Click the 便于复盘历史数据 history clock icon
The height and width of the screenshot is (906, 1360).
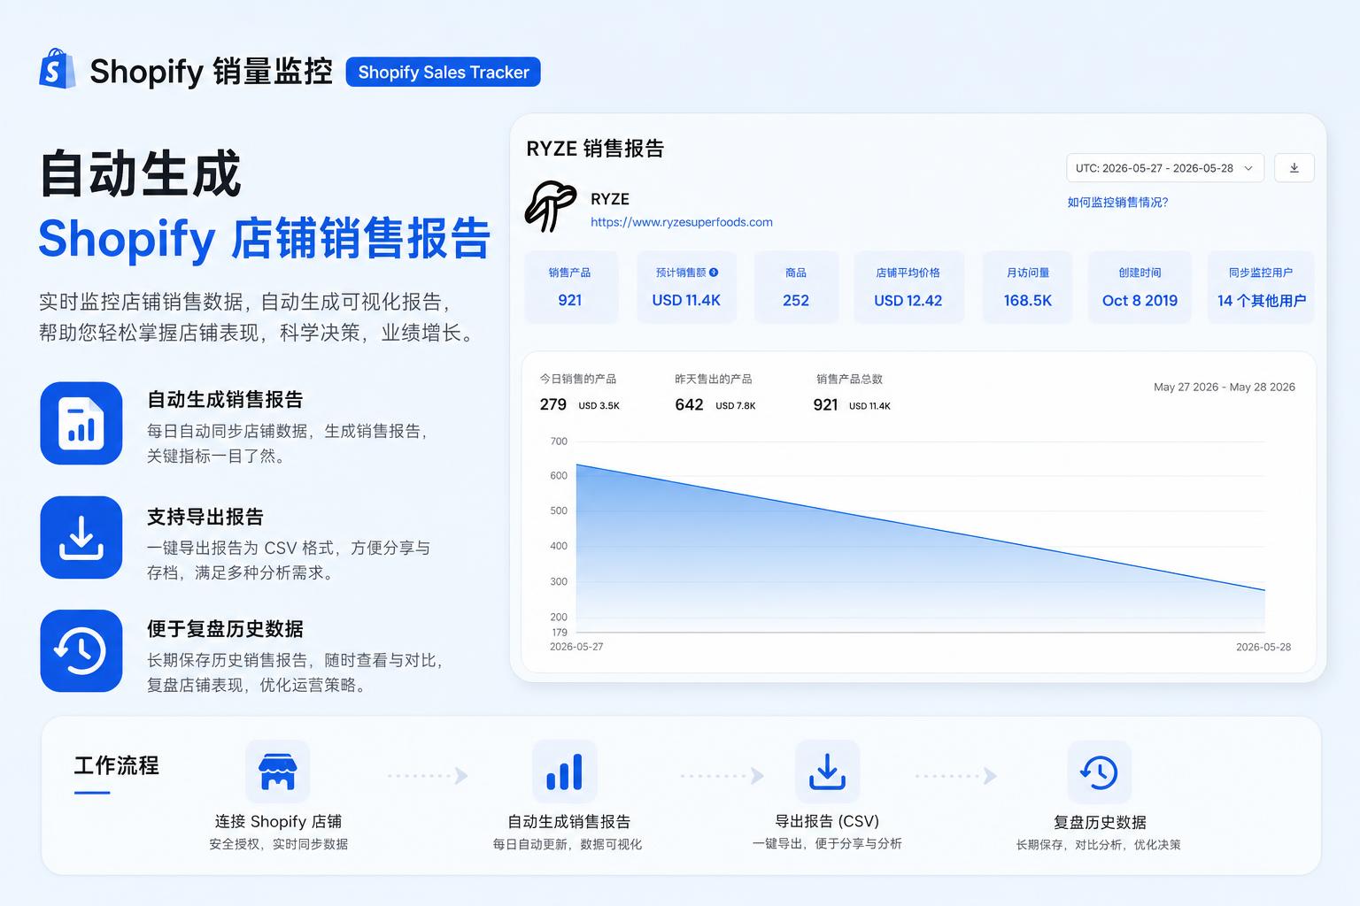click(x=81, y=650)
